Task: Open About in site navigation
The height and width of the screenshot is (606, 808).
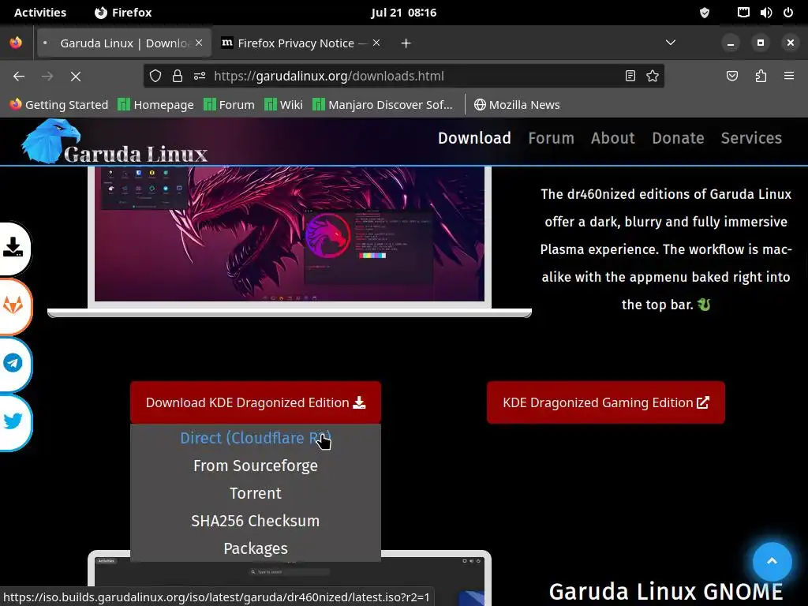Action: coord(613,138)
